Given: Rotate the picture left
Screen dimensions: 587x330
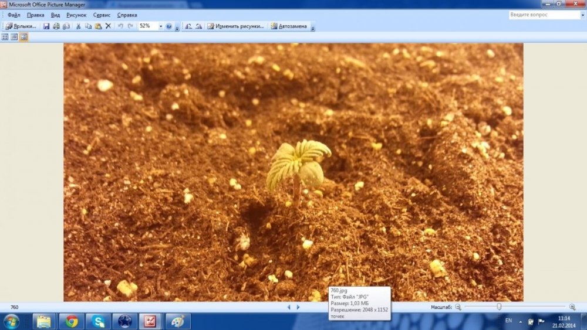Looking at the screenshot, I should [188, 26].
